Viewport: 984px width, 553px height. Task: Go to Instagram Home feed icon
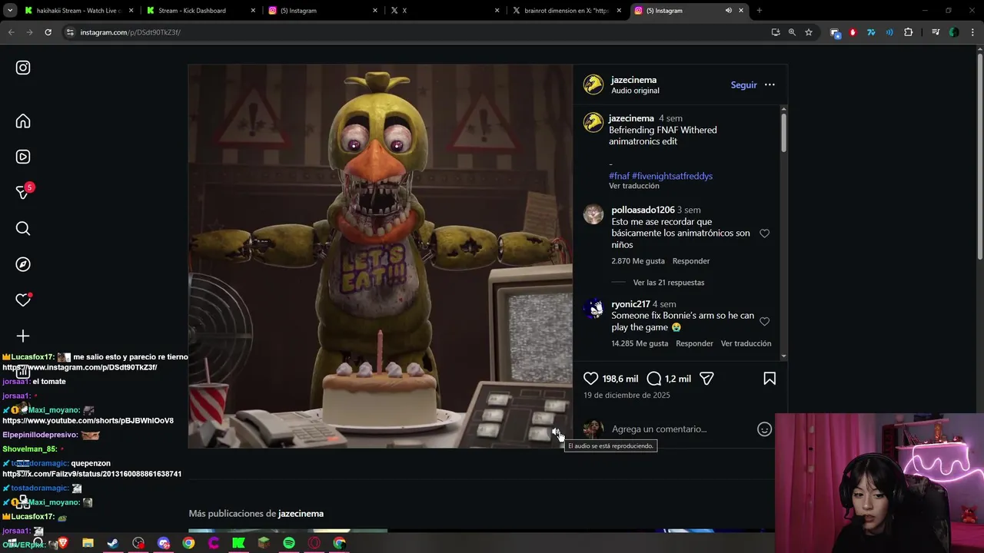[23, 121]
